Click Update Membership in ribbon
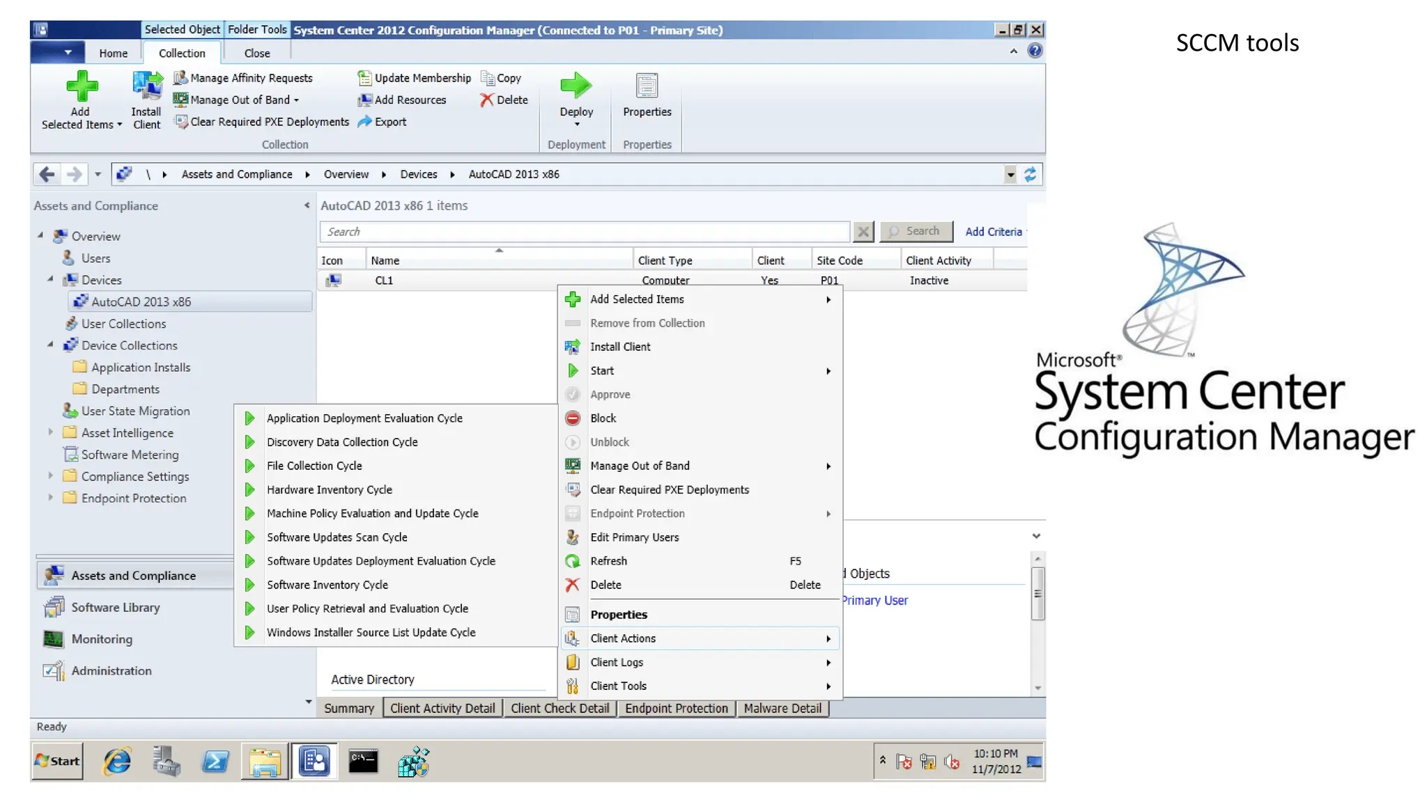The width and height of the screenshot is (1427, 802). pyautogui.click(x=415, y=78)
